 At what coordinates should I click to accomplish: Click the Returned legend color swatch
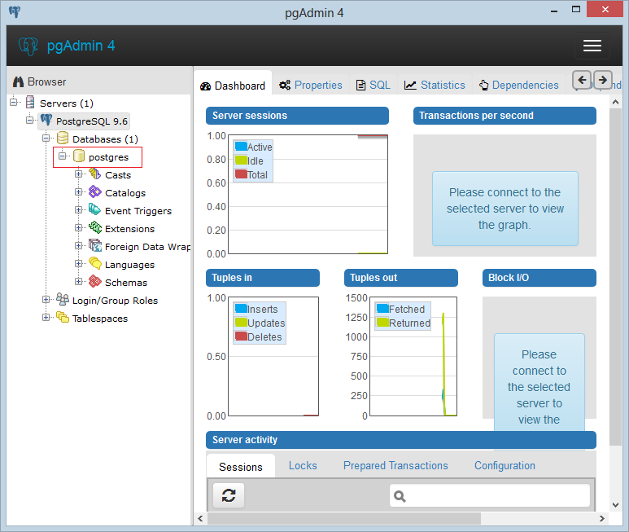pos(382,322)
